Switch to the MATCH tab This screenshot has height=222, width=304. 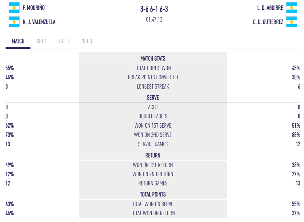18,41
